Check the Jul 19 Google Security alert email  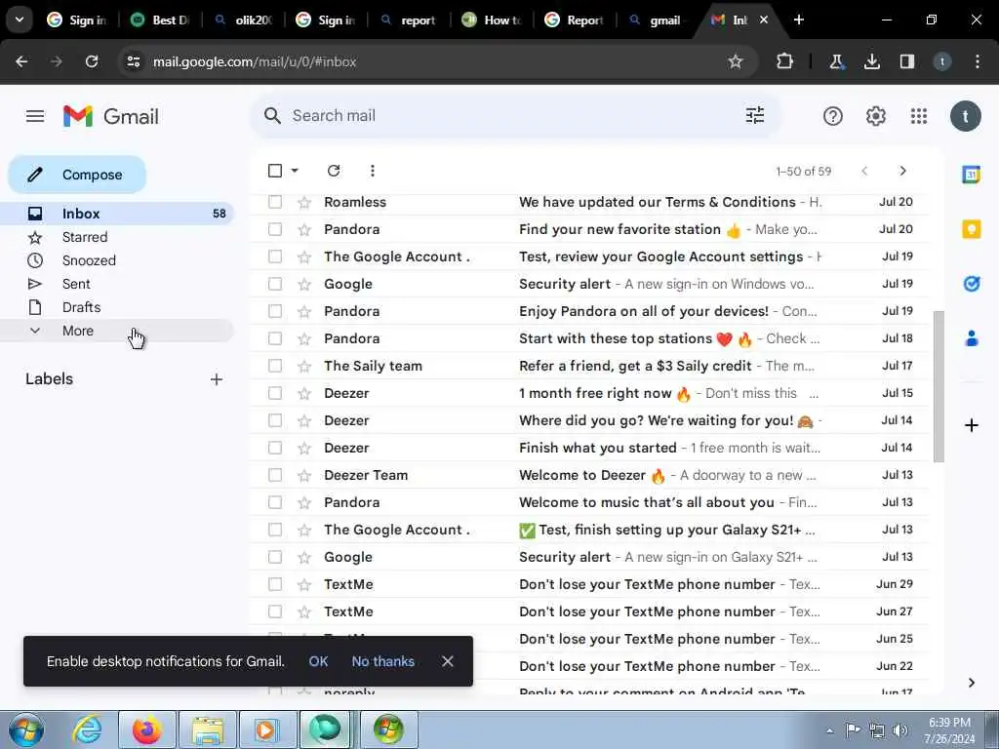[275, 284]
